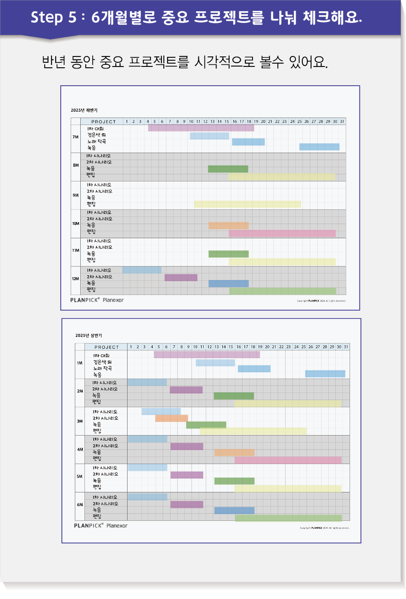The height and width of the screenshot is (599, 406).
Task: Click the blue '1차 시나리오' bar in 6M
Action: coord(148,497)
